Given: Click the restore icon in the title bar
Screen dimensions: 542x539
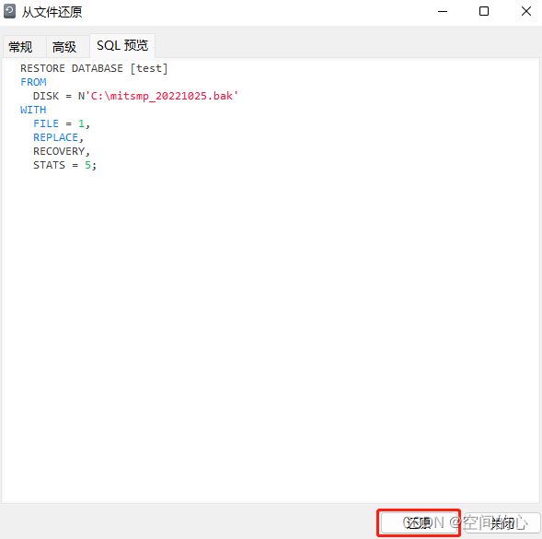Looking at the screenshot, I should tap(9, 11).
